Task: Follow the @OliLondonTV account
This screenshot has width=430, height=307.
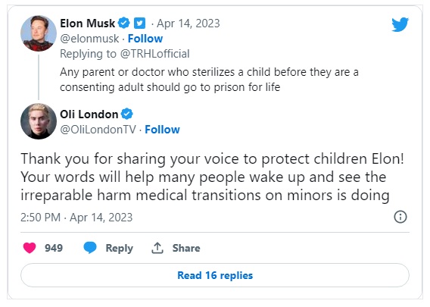Action: coord(162,130)
